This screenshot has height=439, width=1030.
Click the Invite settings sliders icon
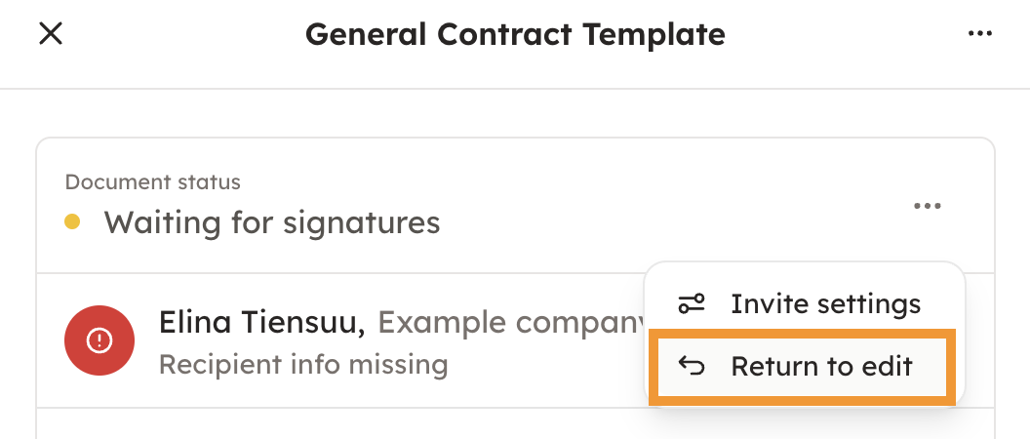692,304
